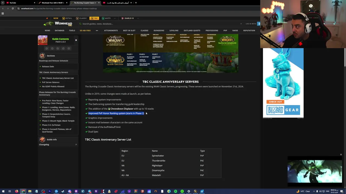Open the site information icon in the address bar
The image size is (346, 194).
pyautogui.click(x=18, y=8)
